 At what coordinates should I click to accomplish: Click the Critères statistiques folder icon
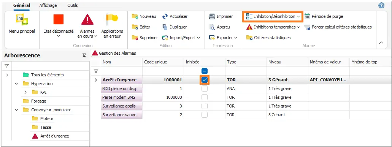coord(249,38)
